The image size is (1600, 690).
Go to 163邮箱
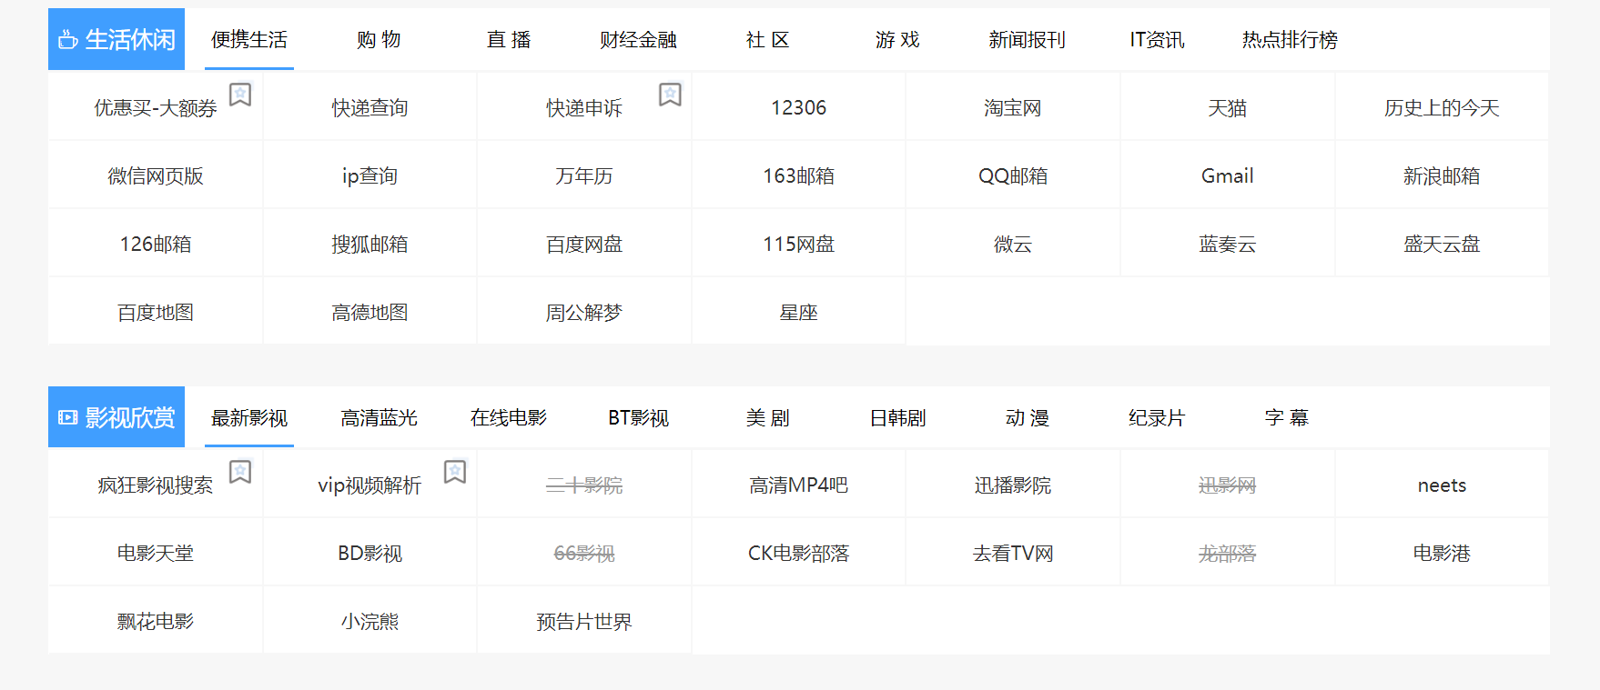(799, 176)
